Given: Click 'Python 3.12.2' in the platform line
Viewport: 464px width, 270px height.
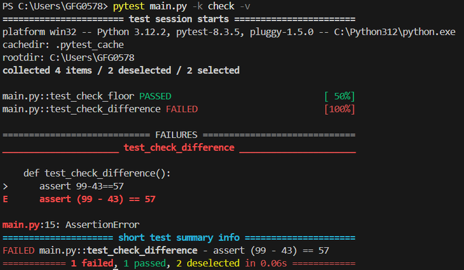Looking at the screenshot, I should (131, 32).
